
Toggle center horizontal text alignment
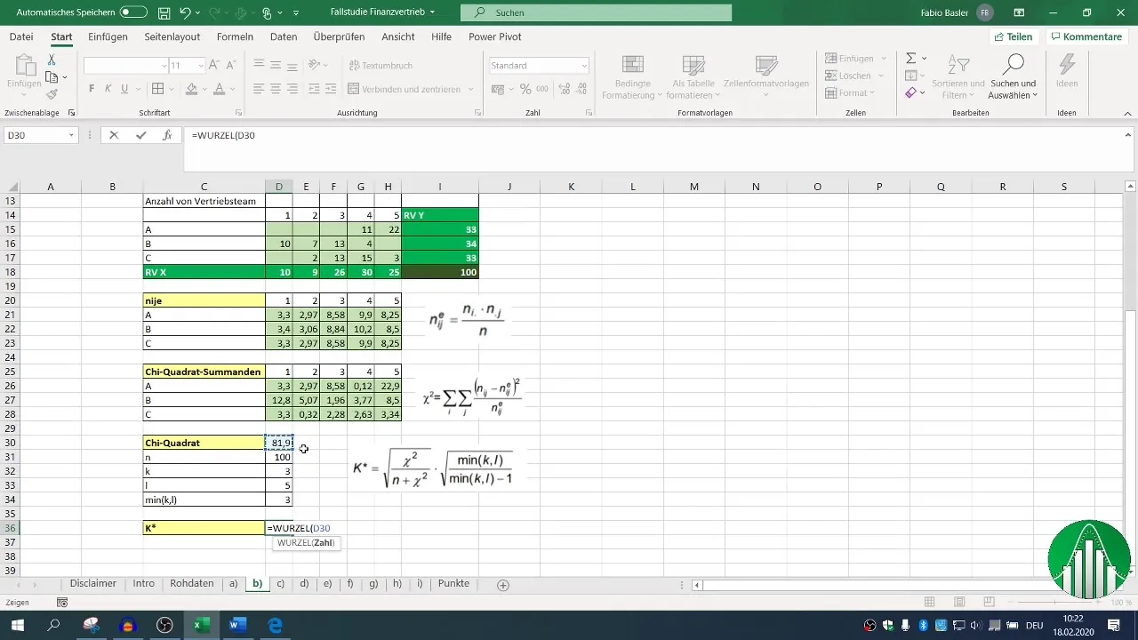pyautogui.click(x=276, y=89)
